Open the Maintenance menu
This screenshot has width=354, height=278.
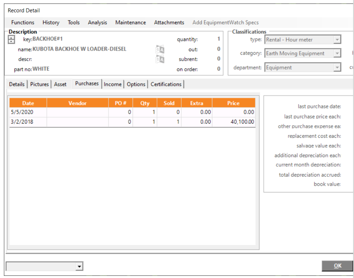click(x=130, y=22)
